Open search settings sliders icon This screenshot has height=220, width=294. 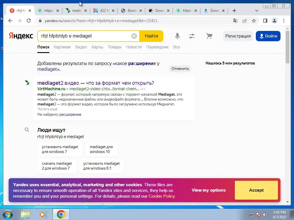[192, 36]
